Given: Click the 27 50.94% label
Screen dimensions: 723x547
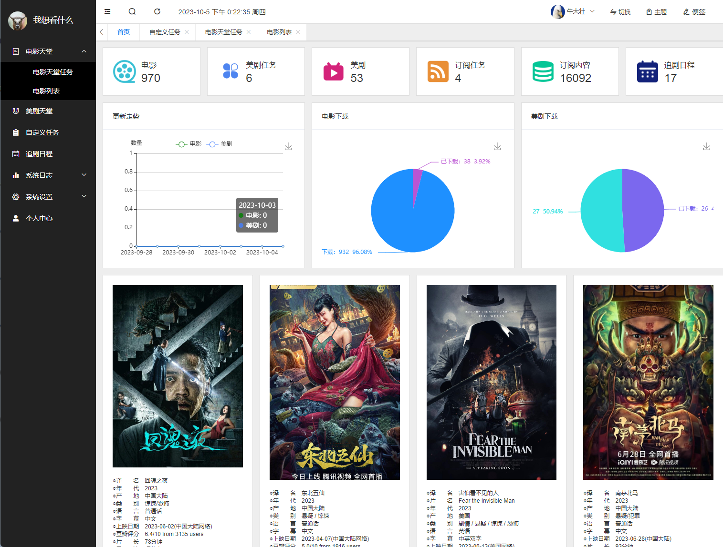Looking at the screenshot, I should (548, 212).
